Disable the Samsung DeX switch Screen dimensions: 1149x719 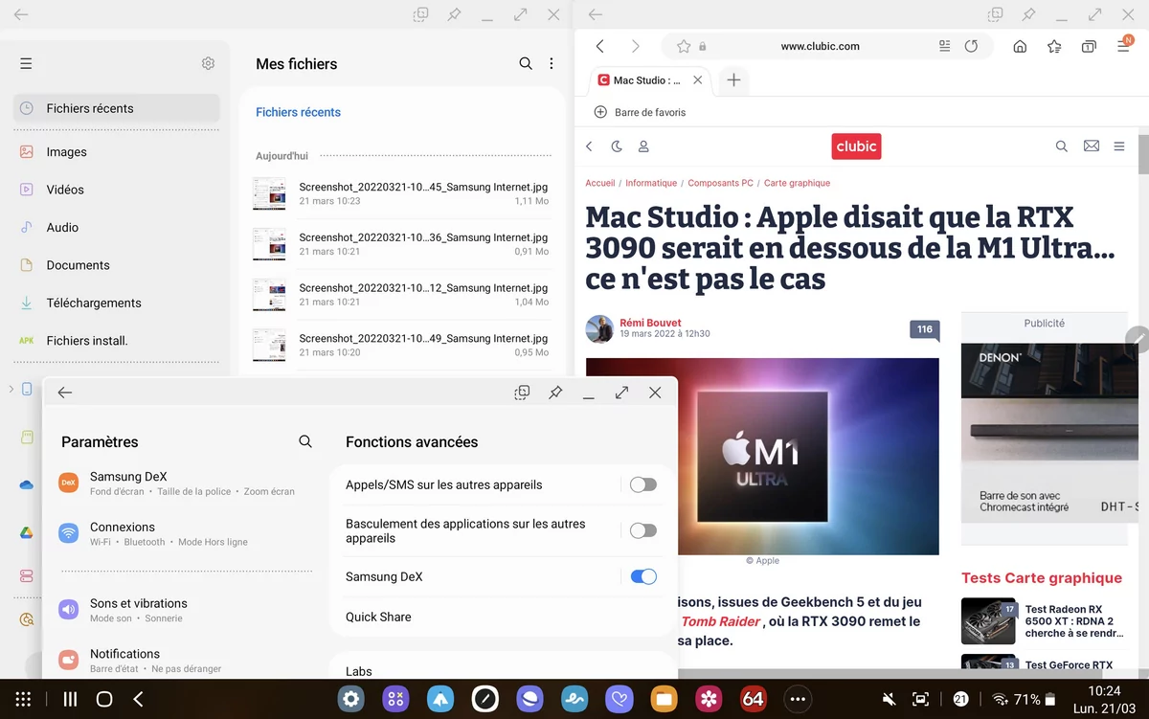click(643, 576)
